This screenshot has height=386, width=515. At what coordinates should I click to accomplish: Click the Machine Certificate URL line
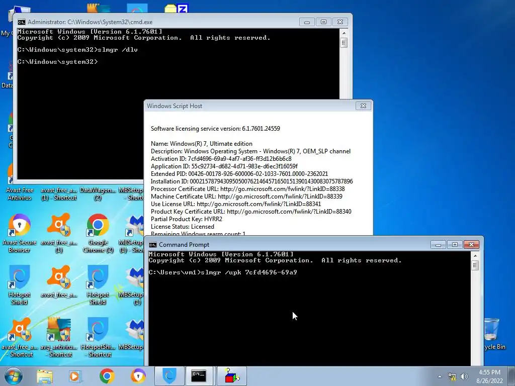pyautogui.click(x=246, y=197)
